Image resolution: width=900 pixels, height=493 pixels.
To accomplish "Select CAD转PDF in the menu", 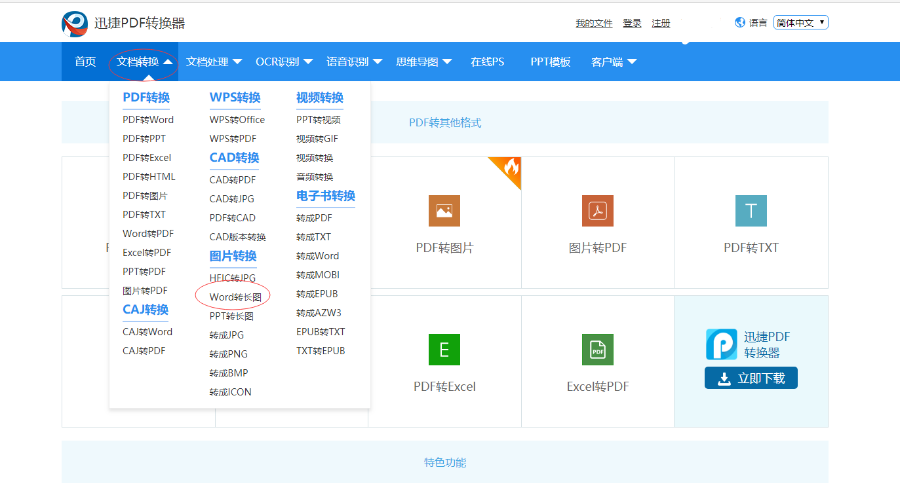I will [233, 180].
